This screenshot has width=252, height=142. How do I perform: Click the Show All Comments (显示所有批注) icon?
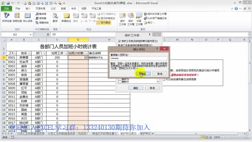[x=106, y=18]
